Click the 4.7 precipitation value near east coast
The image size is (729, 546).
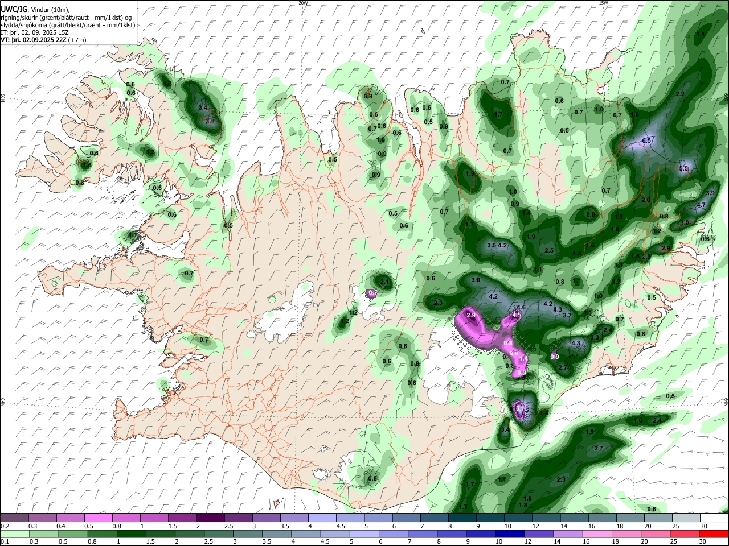coord(702,205)
